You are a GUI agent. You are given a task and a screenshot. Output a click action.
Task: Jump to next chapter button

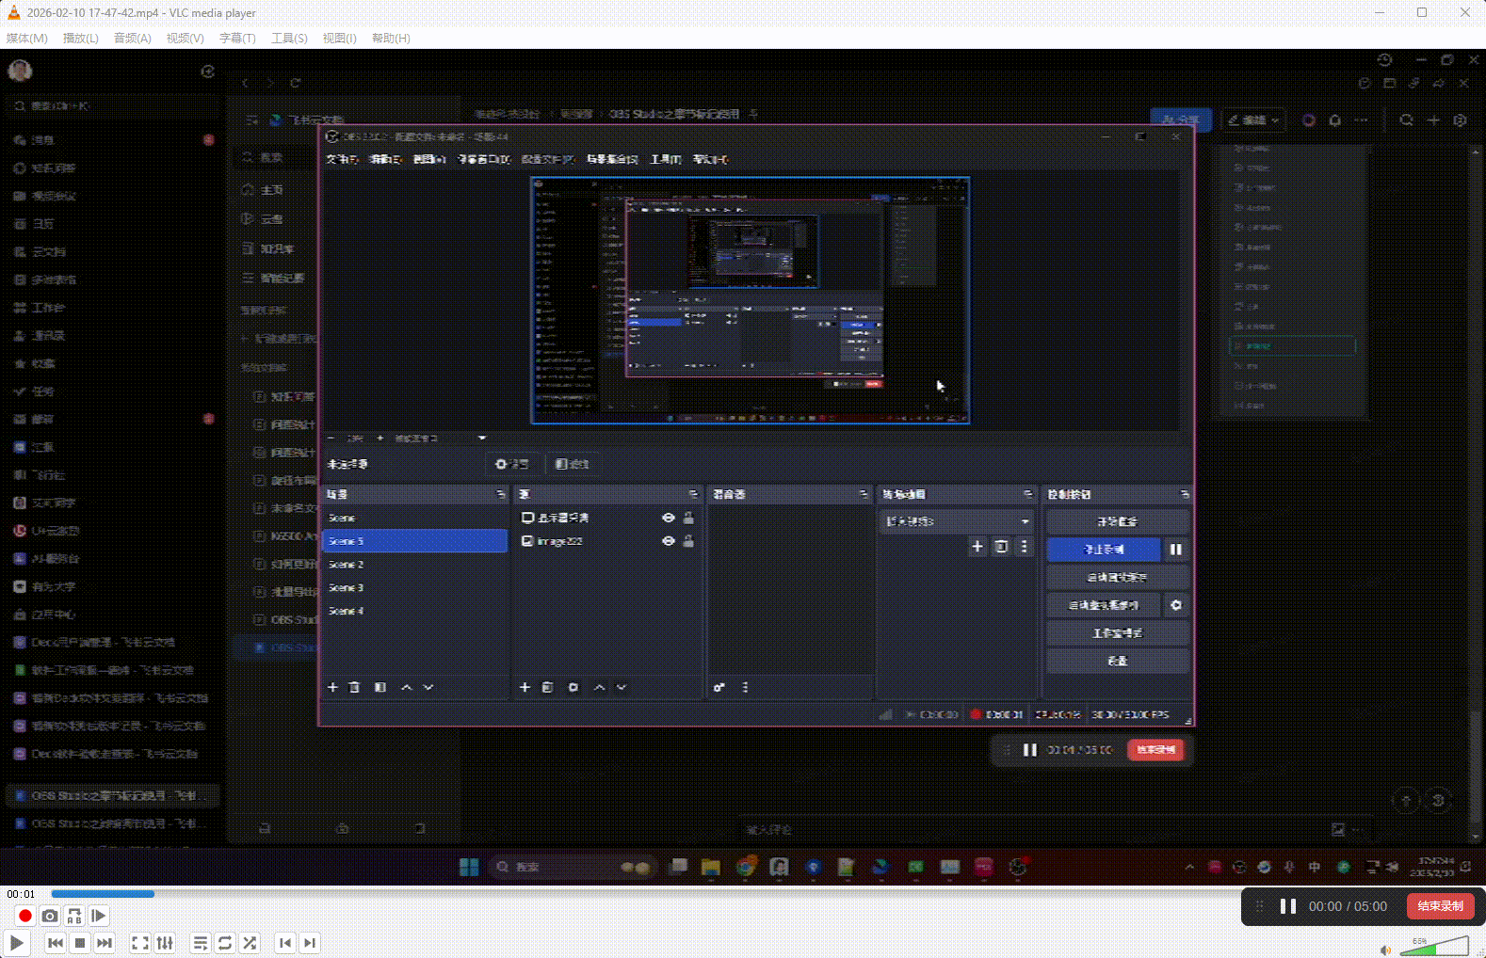click(310, 943)
